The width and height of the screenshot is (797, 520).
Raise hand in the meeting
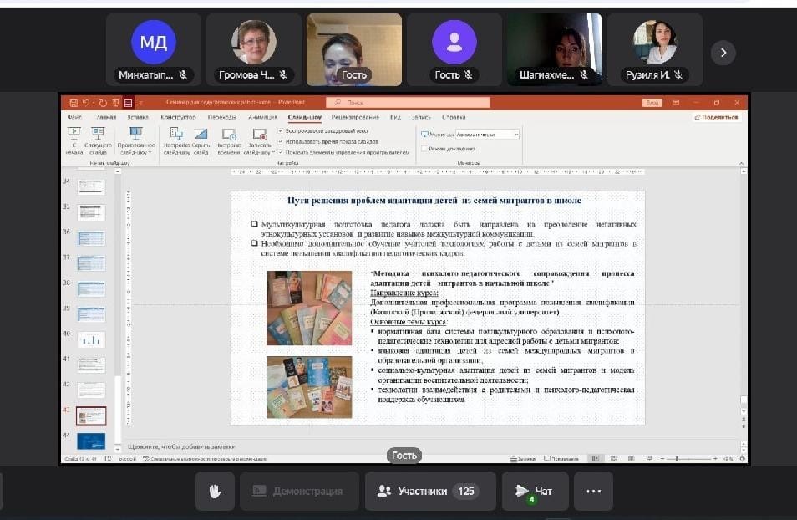tap(215, 491)
